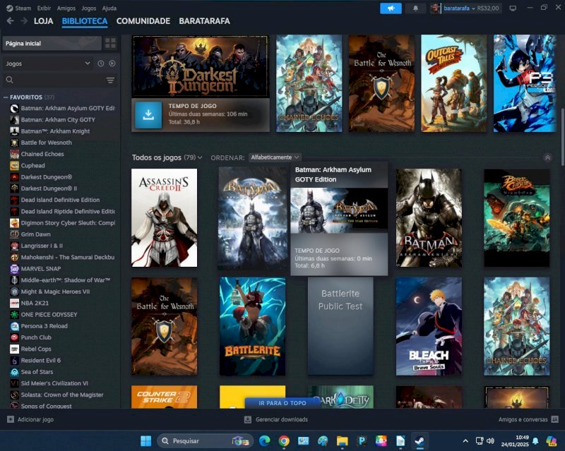Select NBA 2K21 in favorites list

pyautogui.click(x=35, y=303)
